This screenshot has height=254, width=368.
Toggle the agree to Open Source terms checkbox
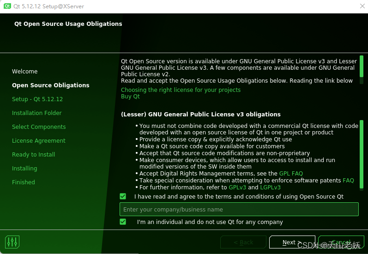click(x=123, y=196)
